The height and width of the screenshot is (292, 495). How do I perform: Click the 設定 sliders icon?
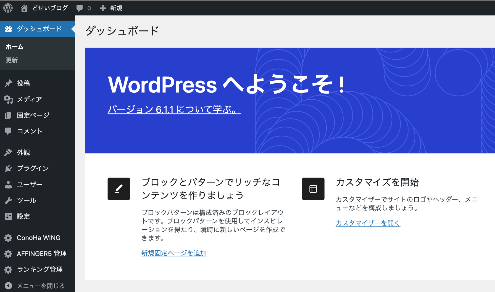click(x=9, y=216)
